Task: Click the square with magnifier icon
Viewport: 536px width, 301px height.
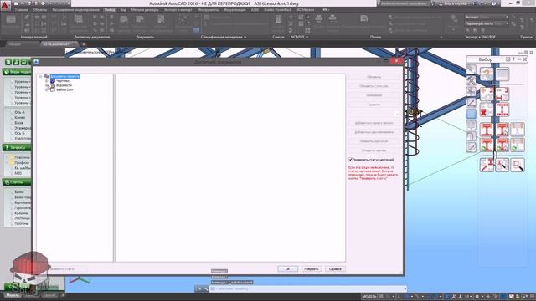Action: (x=518, y=166)
